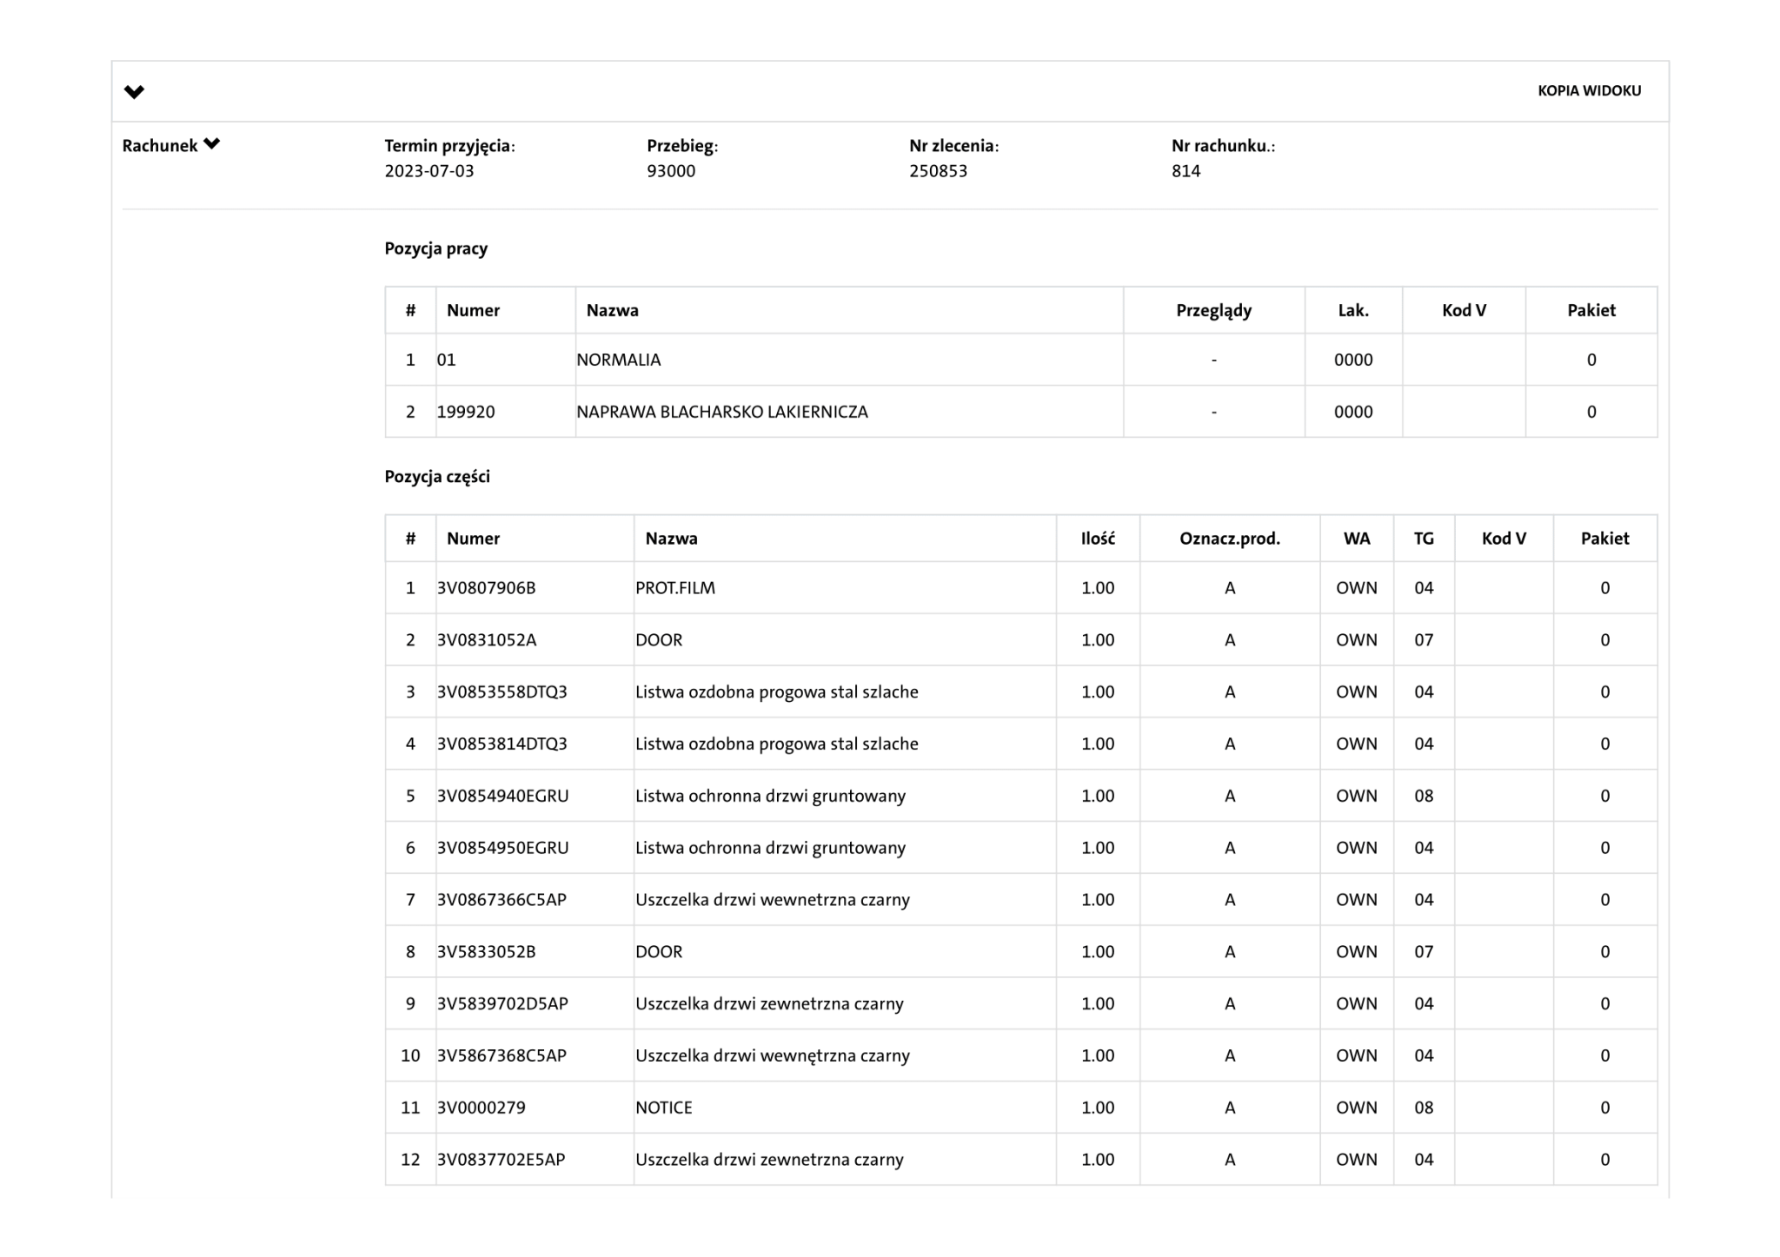Select part number 3V0853558DTQ3
Image resolution: width=1780 pixels, height=1257 pixels.
point(501,692)
